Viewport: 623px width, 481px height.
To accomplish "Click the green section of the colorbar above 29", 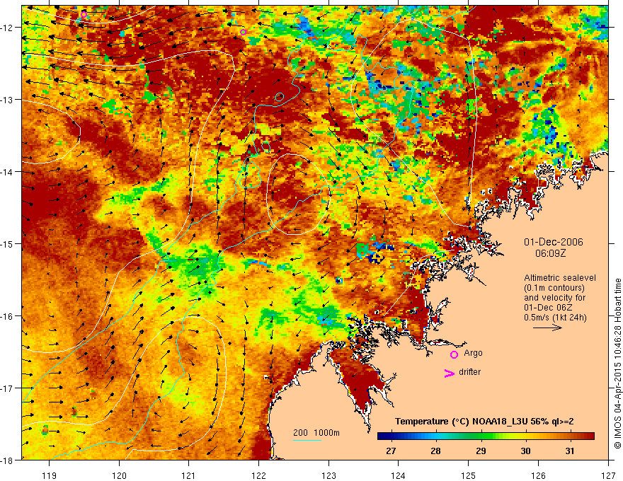I will [481, 436].
